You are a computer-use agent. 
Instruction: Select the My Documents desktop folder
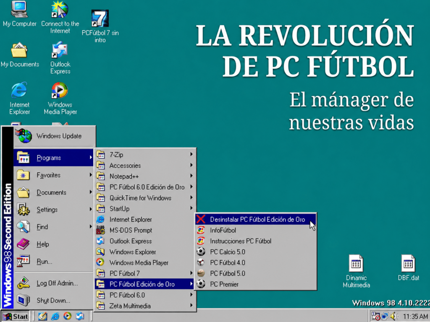coord(20,55)
